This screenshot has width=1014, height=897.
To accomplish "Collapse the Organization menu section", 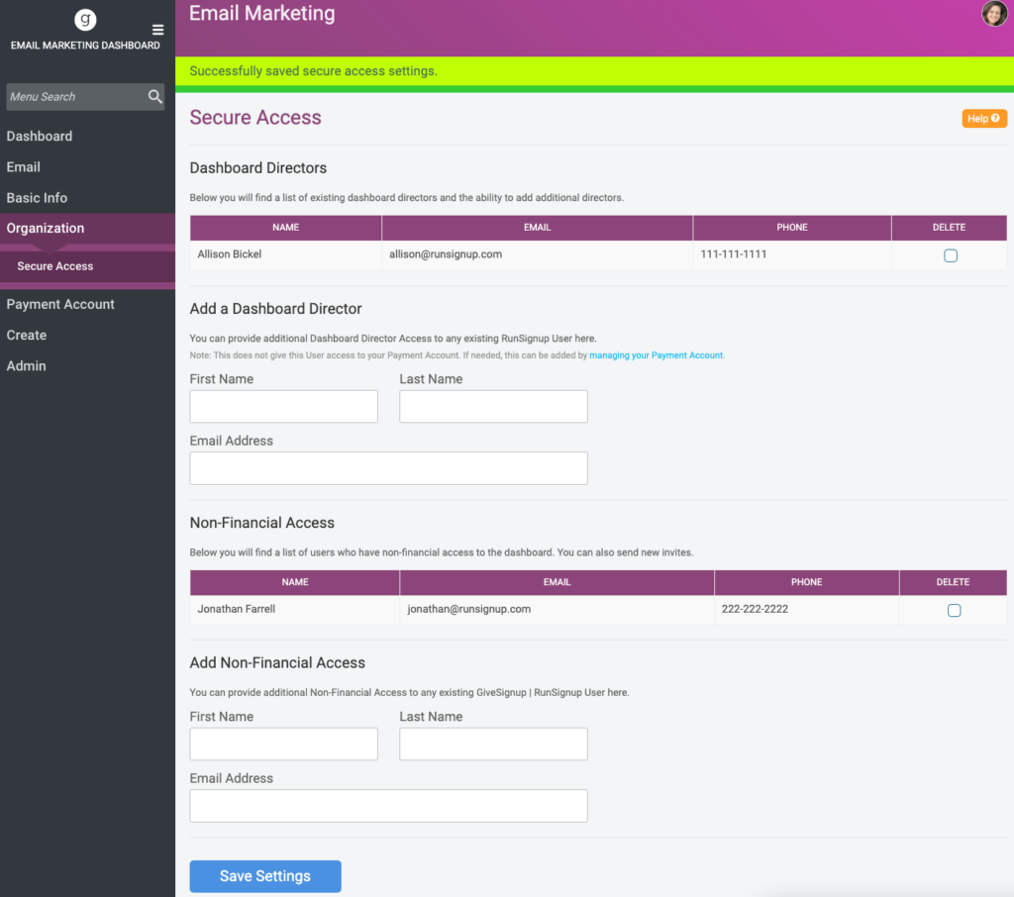I will click(87, 229).
